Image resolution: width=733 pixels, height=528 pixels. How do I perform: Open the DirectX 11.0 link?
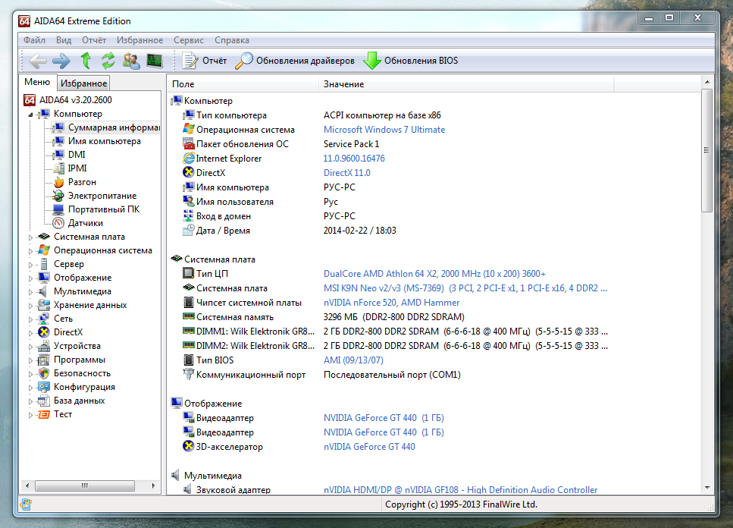pos(347,173)
